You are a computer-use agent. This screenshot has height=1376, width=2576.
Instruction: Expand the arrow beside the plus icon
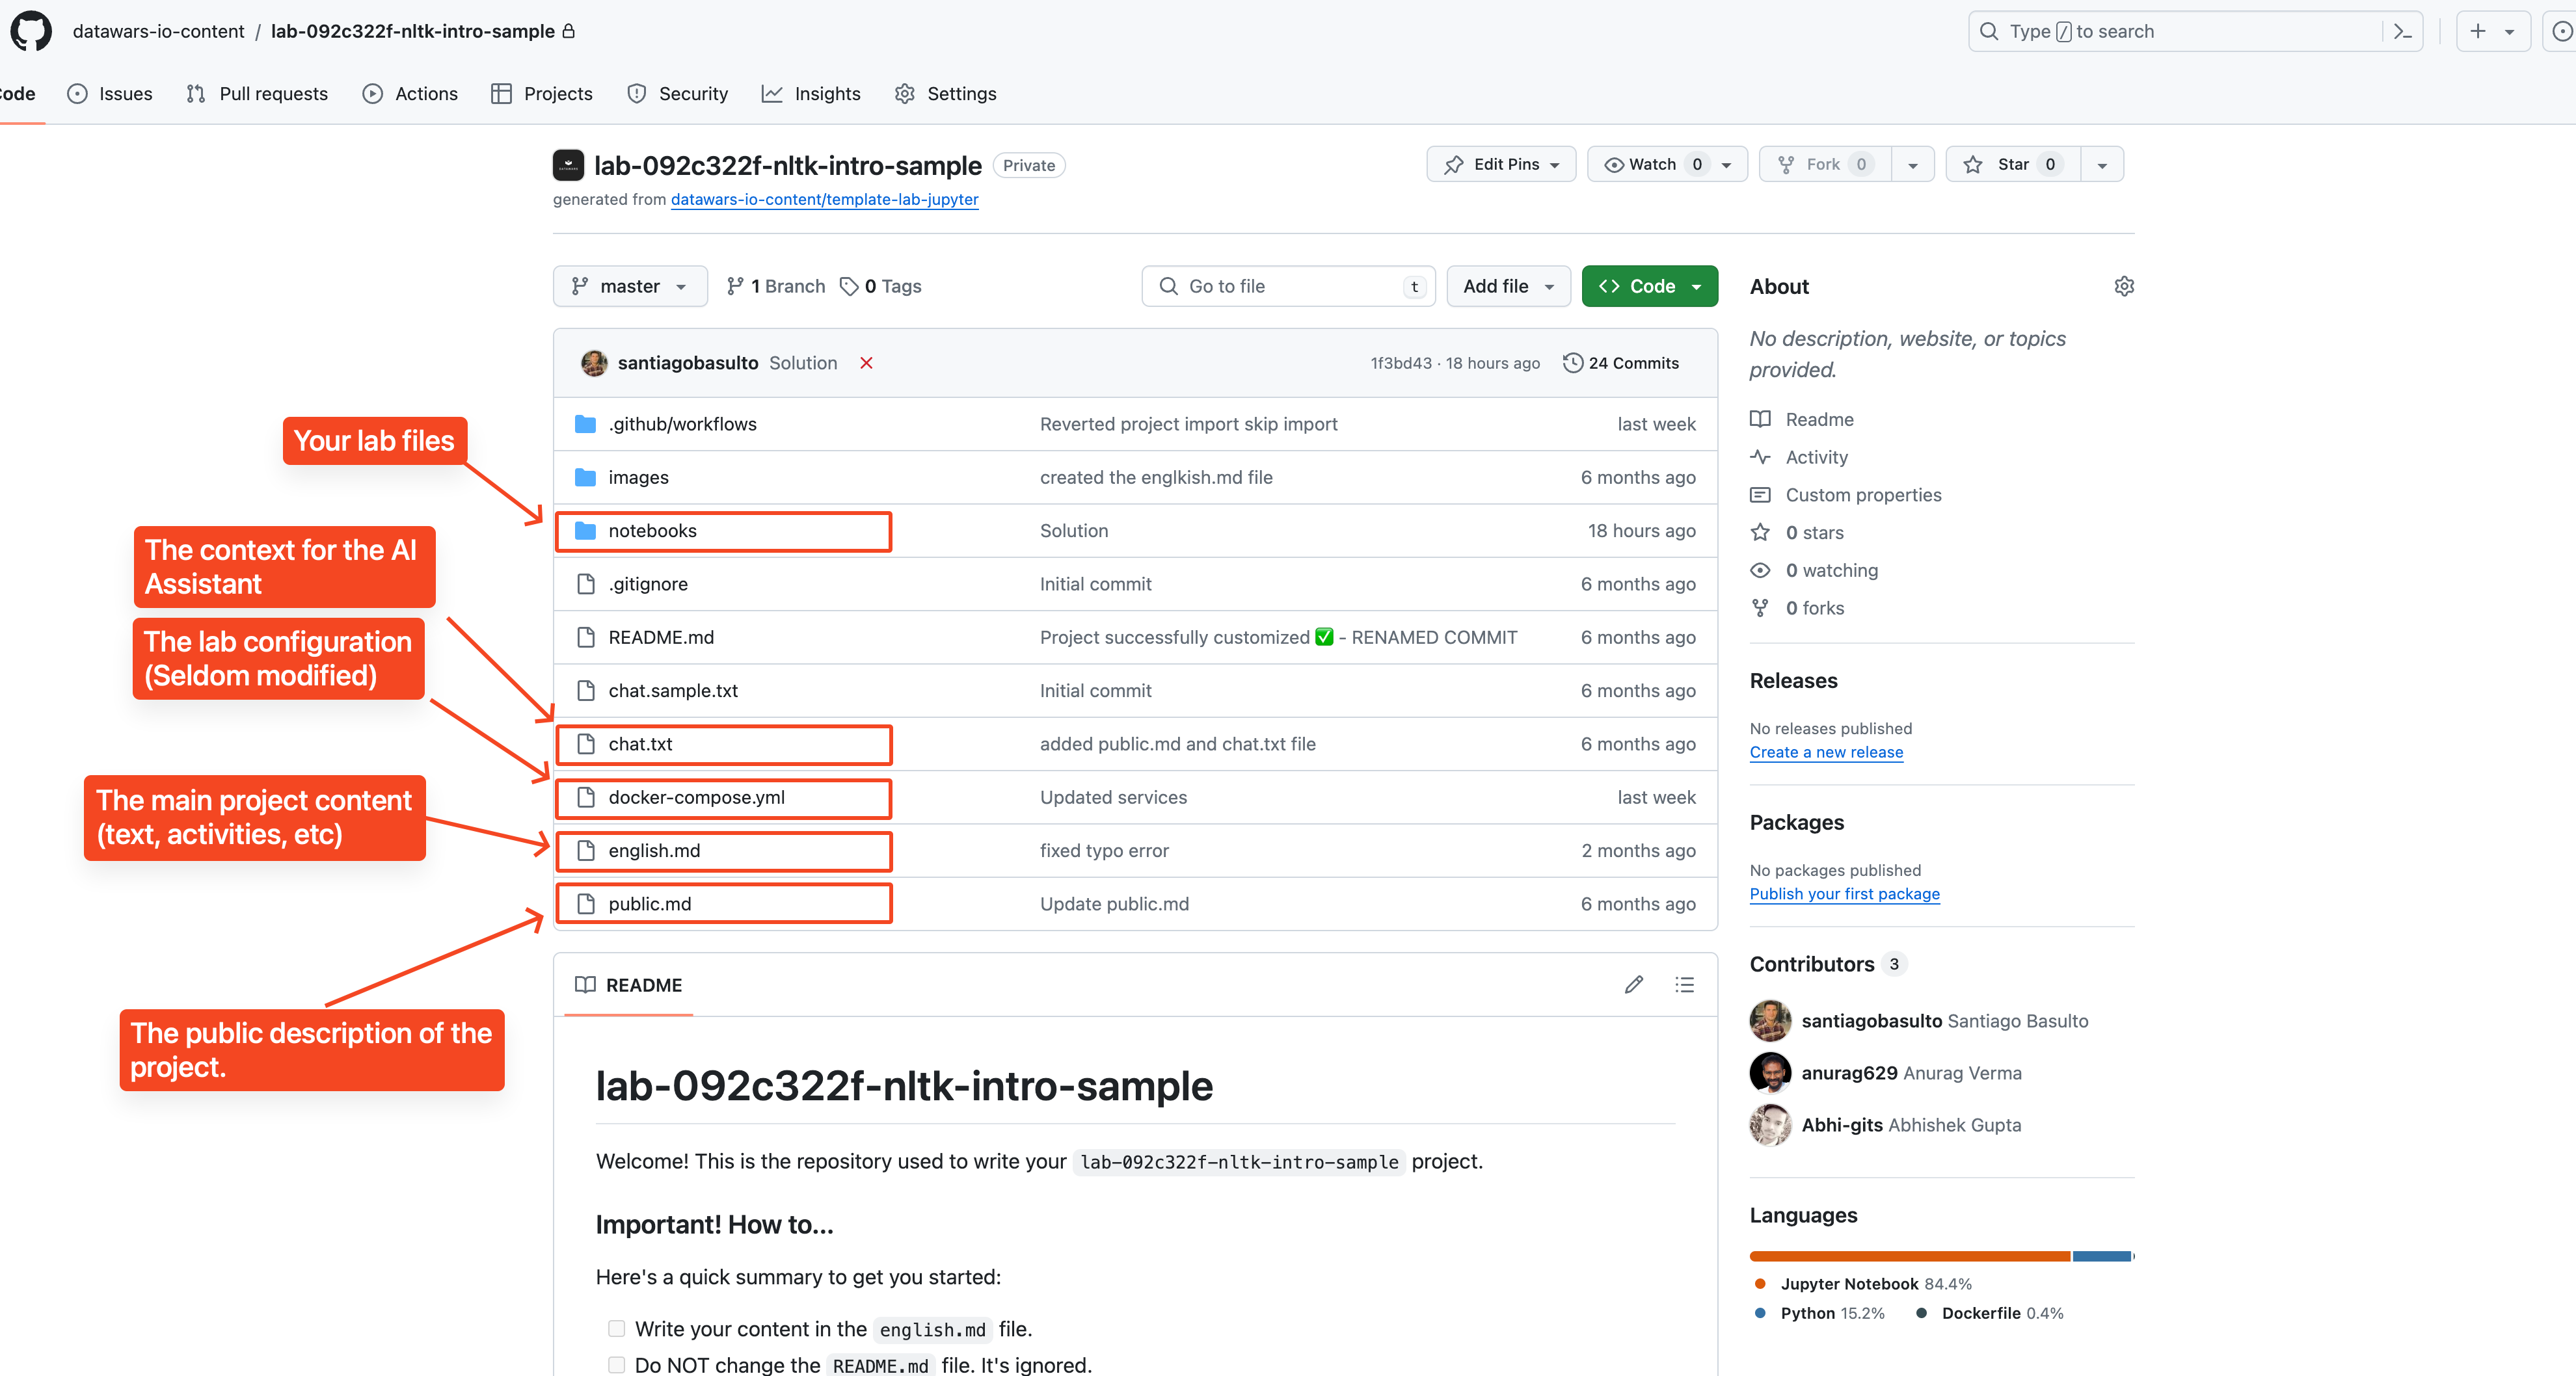[2510, 31]
